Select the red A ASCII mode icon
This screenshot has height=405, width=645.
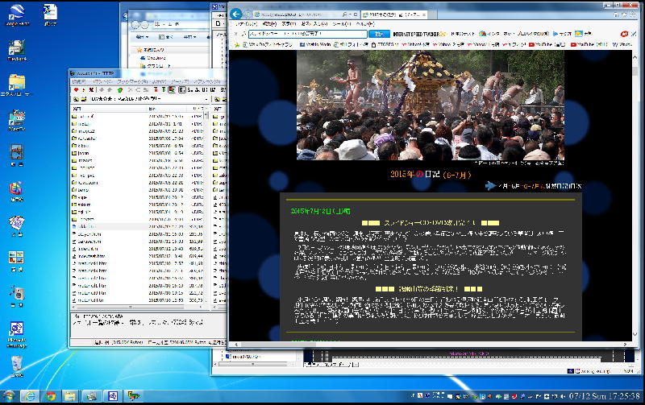[x=156, y=89]
